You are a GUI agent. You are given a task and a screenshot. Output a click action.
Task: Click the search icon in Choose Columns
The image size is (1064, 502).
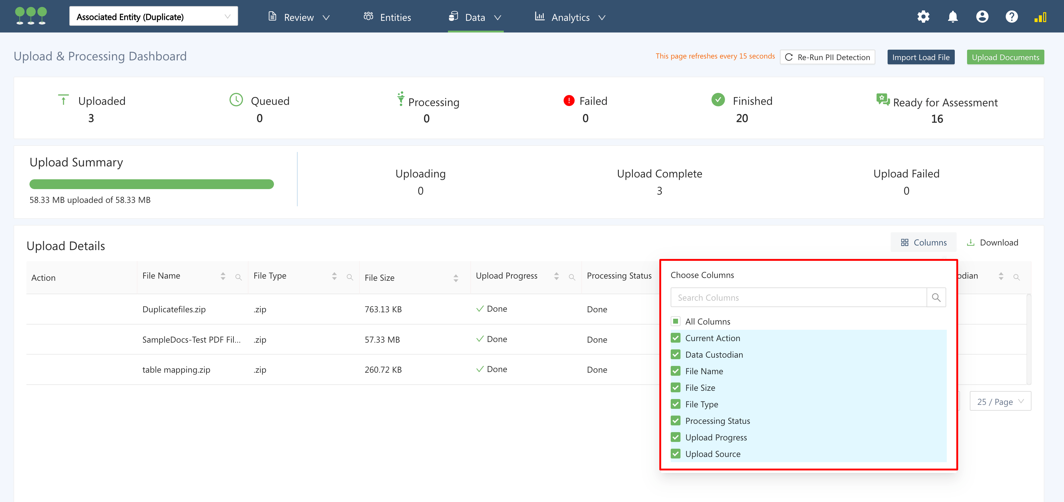(936, 297)
